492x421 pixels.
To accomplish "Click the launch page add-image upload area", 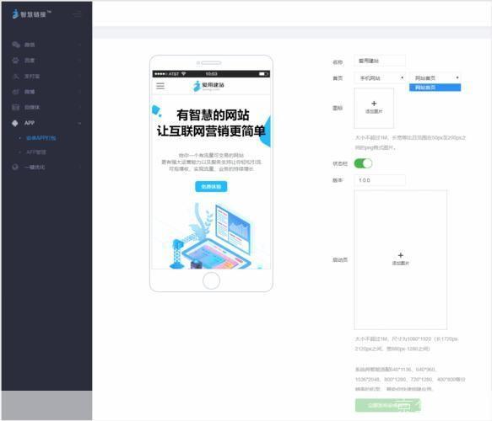I will (x=401, y=259).
